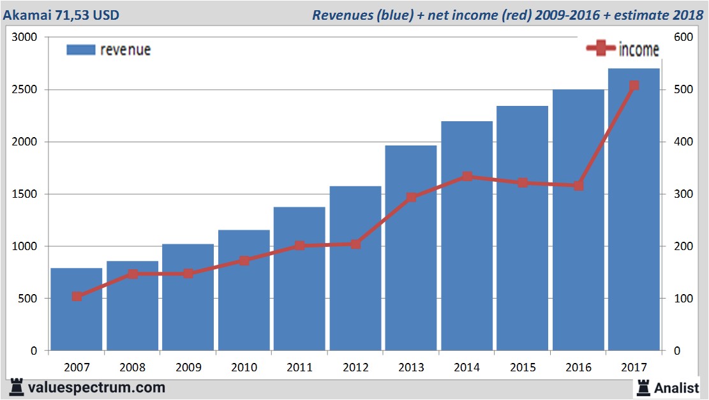Click the x-axis label 2016

pos(579,367)
